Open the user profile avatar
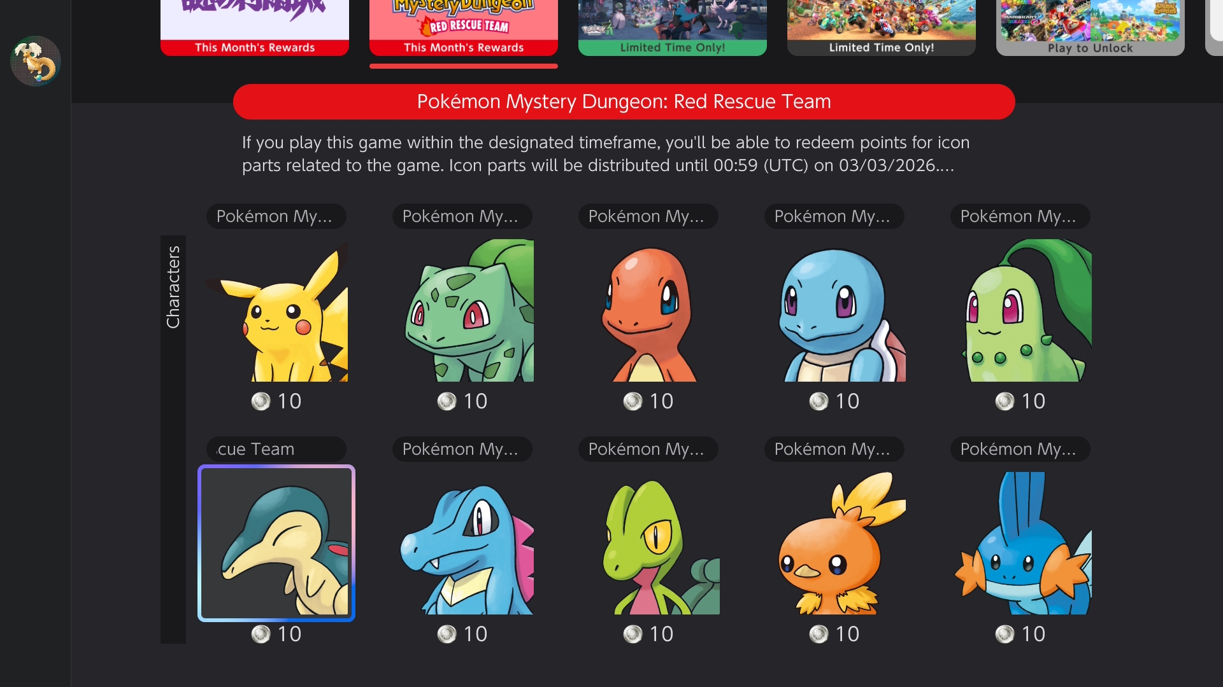Image resolution: width=1223 pixels, height=687 pixels. click(36, 61)
